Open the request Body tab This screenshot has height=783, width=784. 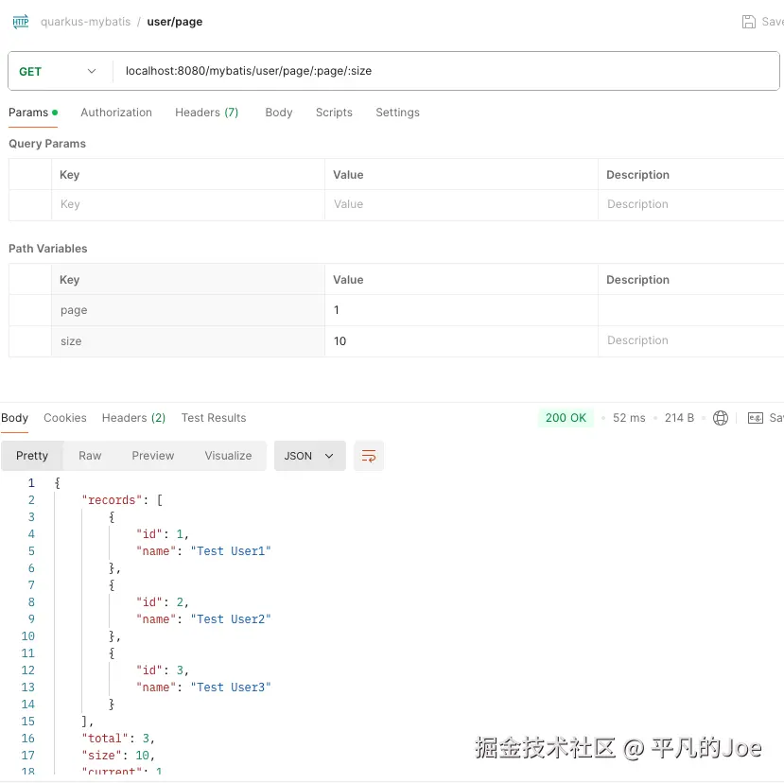pos(278,113)
